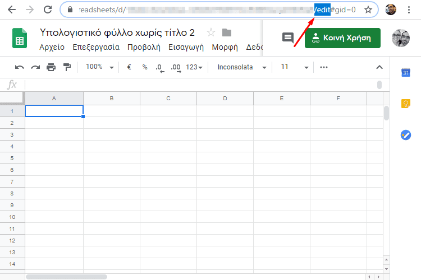The height and width of the screenshot is (280, 421).
Task: Select row 14 header
Action: (12, 264)
